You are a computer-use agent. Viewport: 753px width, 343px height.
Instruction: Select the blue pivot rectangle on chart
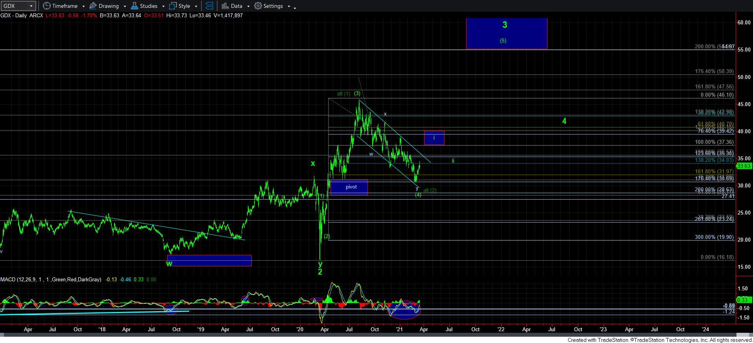coord(349,187)
